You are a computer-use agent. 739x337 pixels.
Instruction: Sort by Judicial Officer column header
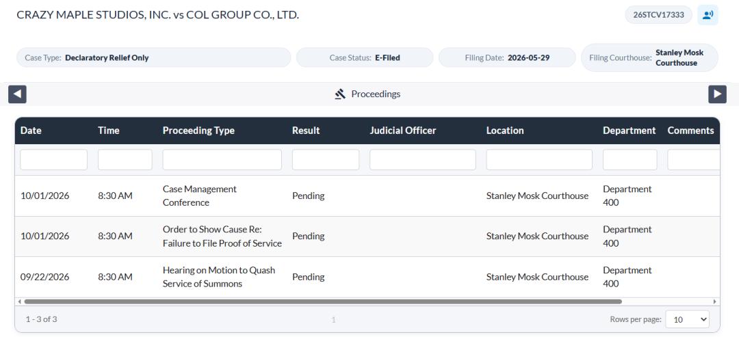pyautogui.click(x=403, y=131)
